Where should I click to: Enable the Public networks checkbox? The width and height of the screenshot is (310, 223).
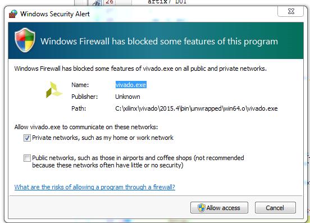(27, 158)
